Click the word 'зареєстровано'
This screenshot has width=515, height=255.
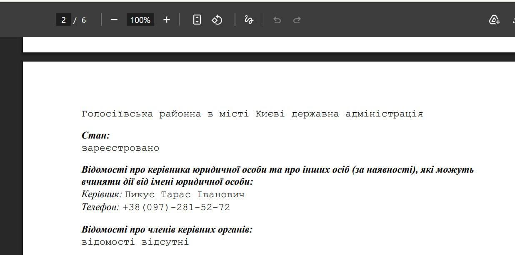tap(120, 148)
